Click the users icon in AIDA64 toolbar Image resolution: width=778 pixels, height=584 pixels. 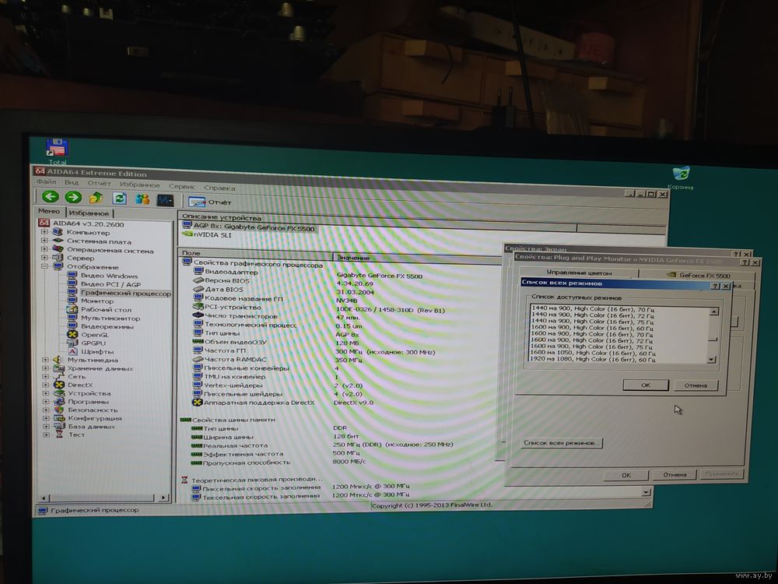coord(142,199)
